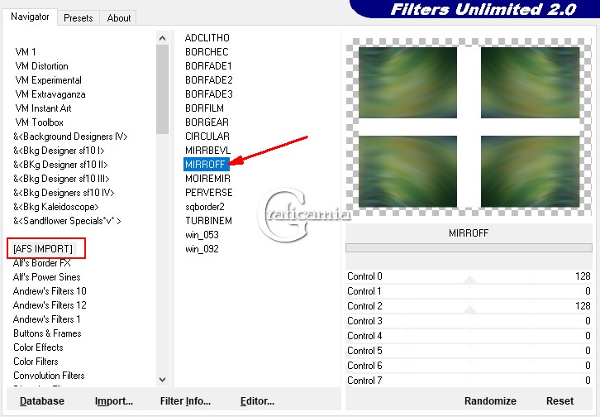Select &<BKg Designer sf10 II> category
This screenshot has height=417, width=600.
click(60, 165)
